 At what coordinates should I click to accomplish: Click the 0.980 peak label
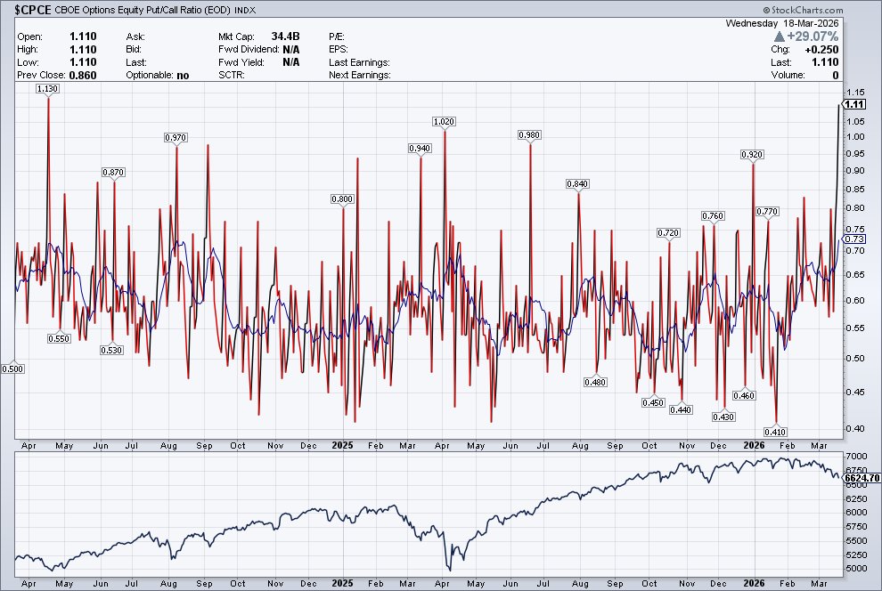529,134
